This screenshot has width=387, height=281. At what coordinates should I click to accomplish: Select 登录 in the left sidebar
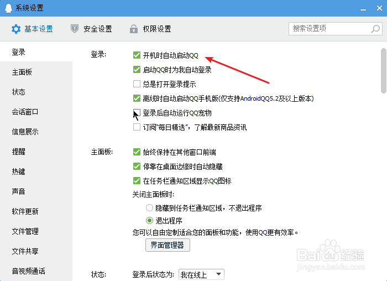[36, 52]
